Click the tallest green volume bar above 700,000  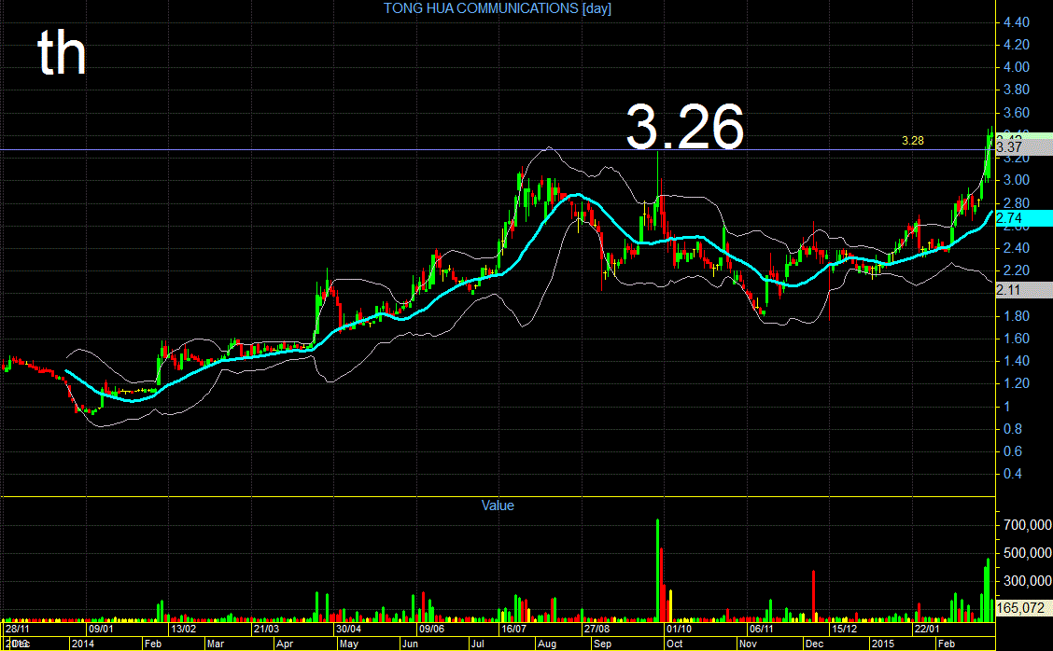point(657,569)
